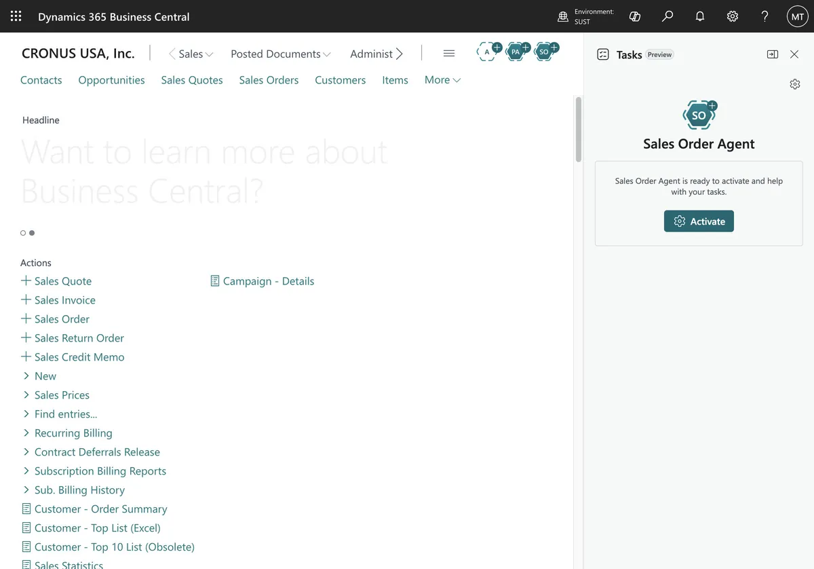Screen dimensions: 814x569
Task: Select the second headline indicator dot
Action: pyautogui.click(x=32, y=233)
